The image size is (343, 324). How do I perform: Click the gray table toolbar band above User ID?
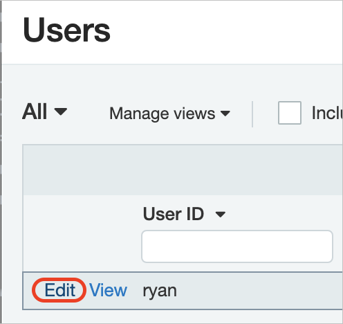(183, 170)
